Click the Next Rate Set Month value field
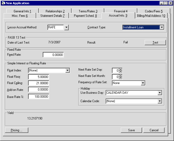The image size is (174, 141). point(116,77)
